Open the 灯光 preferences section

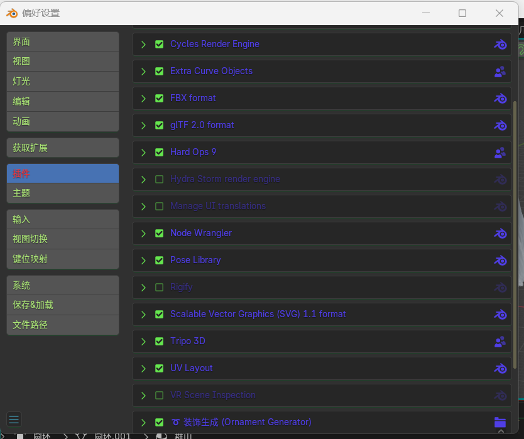coord(63,82)
